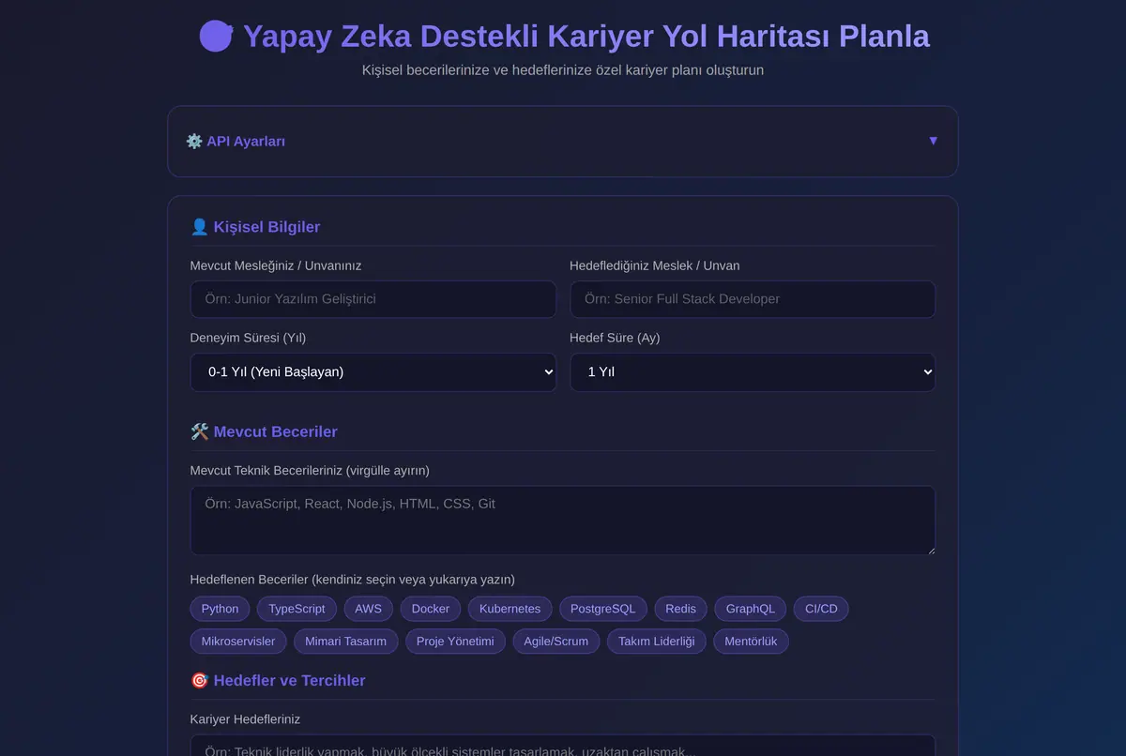Viewport: 1126px width, 756px height.
Task: Focus the Mevcut Teknik Becerileriniz textarea
Action: [x=563, y=521]
